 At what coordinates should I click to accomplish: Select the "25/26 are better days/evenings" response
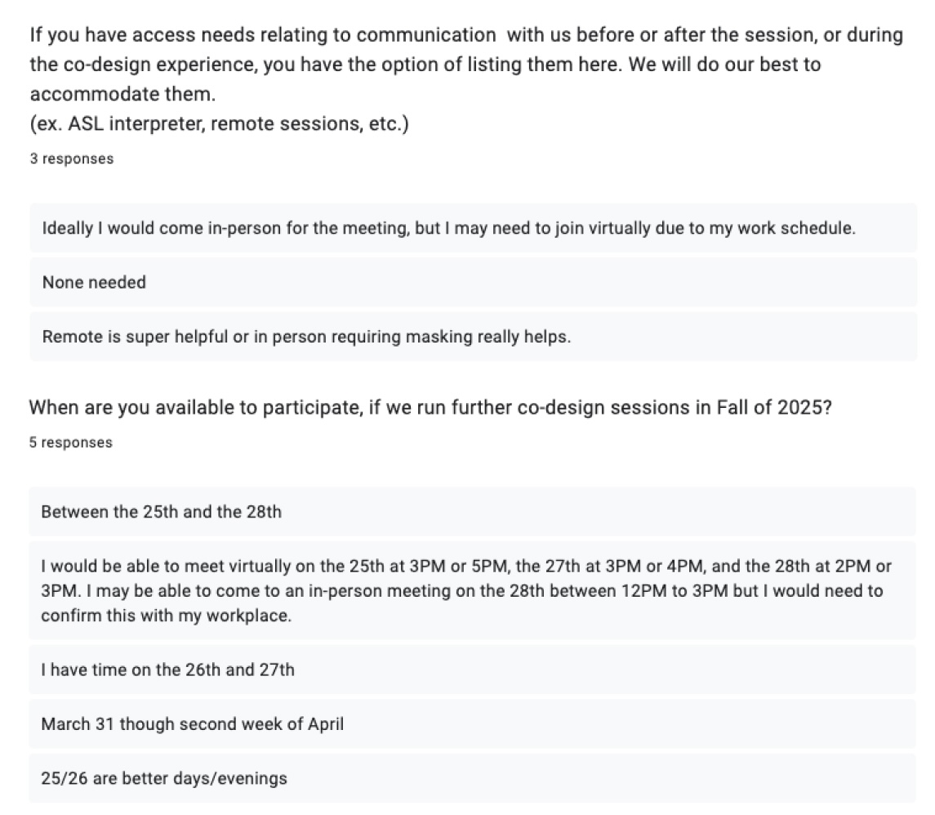[472, 777]
